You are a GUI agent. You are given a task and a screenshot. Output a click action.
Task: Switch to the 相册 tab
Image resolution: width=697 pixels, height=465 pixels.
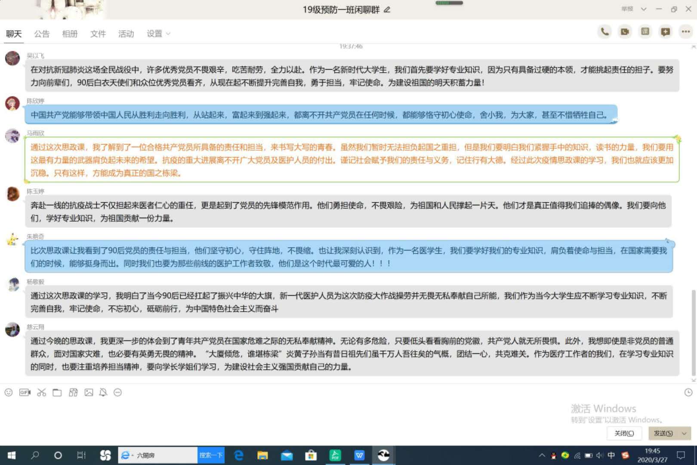(x=70, y=34)
